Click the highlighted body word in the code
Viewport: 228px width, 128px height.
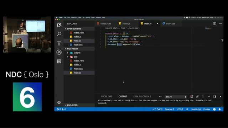pyautogui.click(x=120, y=44)
